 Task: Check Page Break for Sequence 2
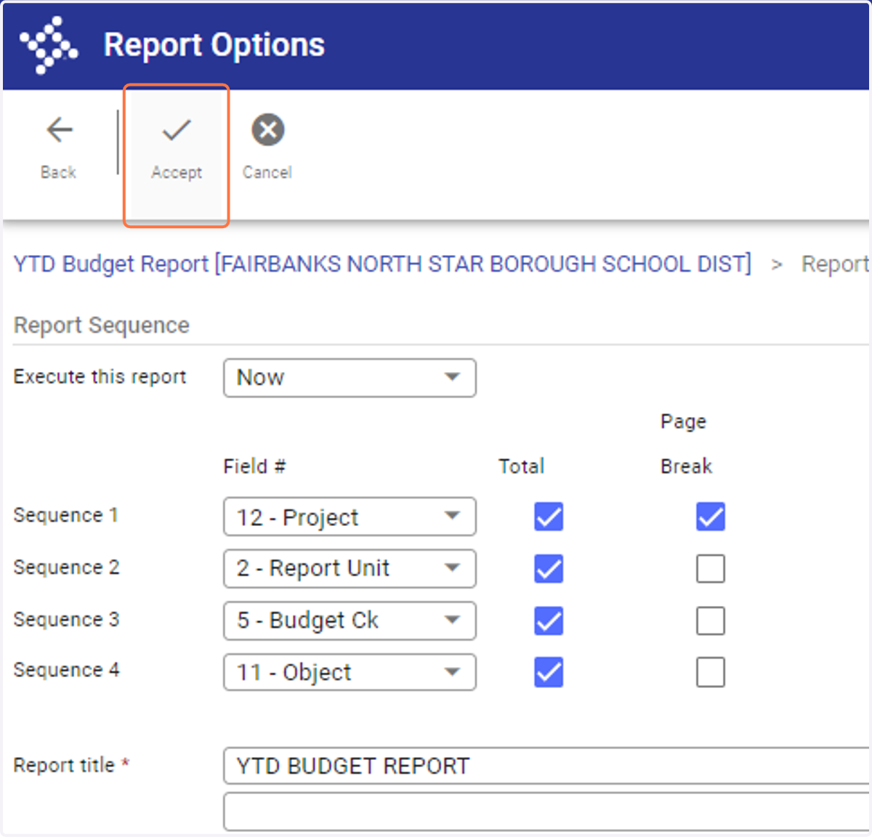pos(711,569)
